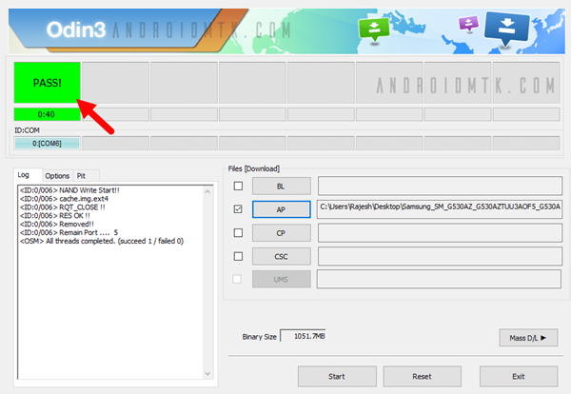Tick the CP file checkbox
The width and height of the screenshot is (571, 394).
tap(238, 232)
